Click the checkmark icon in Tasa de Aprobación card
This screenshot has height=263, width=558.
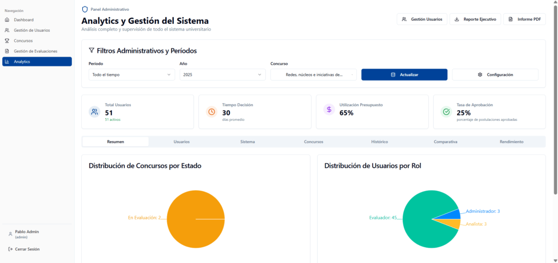pos(446,112)
